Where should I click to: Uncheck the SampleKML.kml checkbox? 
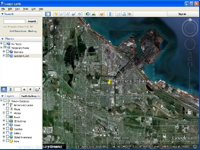pyautogui.click(x=7, y=56)
